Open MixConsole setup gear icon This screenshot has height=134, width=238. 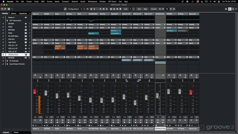226,9
